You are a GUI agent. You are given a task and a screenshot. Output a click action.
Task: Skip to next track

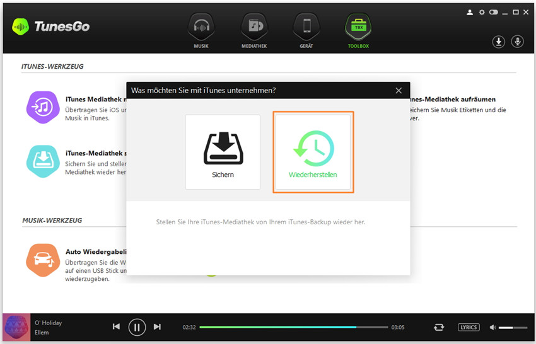[x=157, y=327]
